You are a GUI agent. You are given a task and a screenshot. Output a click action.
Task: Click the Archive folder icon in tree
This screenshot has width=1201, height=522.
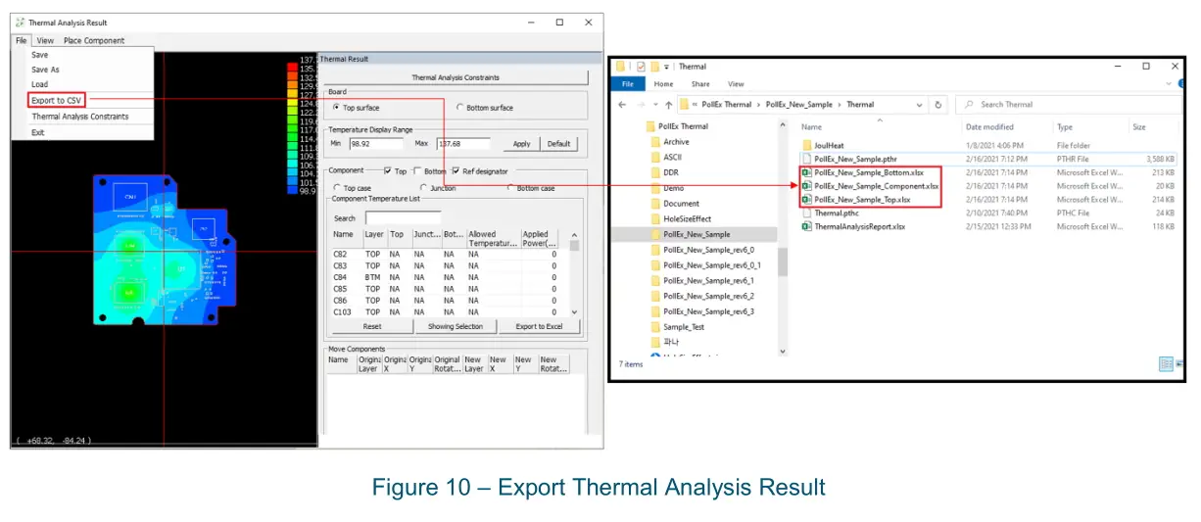[x=654, y=142]
